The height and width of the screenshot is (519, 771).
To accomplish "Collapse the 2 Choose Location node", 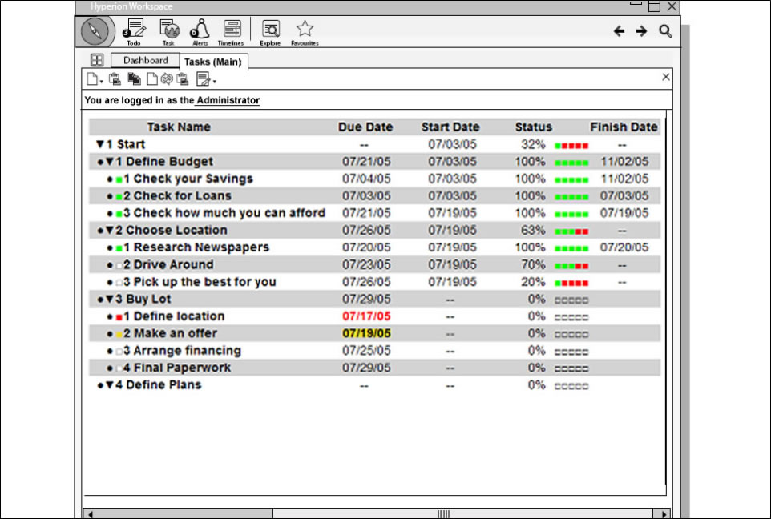I will click(110, 230).
